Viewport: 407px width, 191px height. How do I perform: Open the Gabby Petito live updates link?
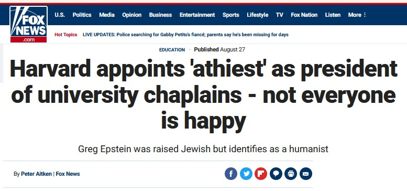click(185, 35)
